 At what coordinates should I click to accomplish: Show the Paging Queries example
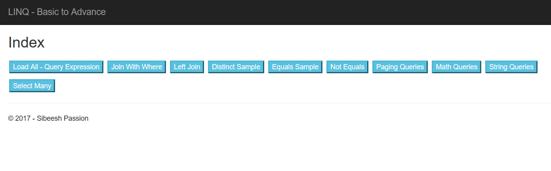(400, 67)
